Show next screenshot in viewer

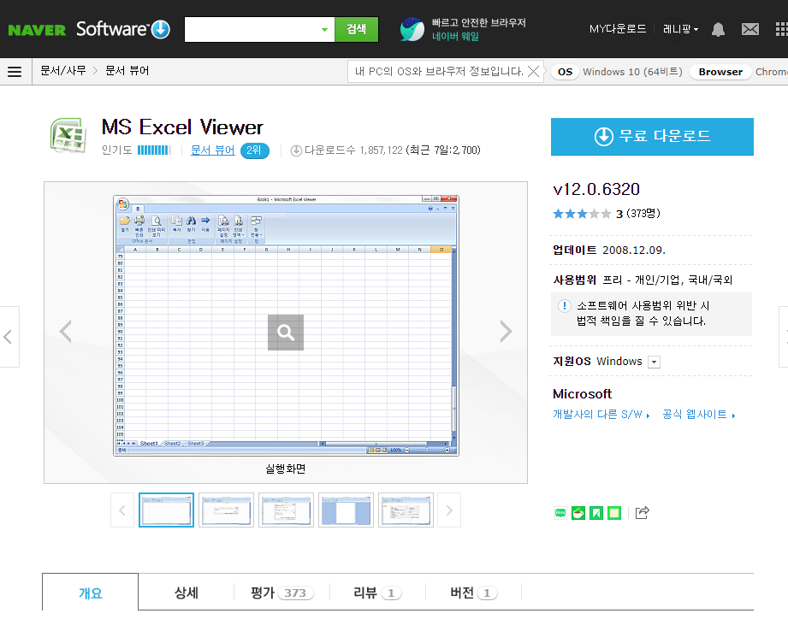pos(506,332)
